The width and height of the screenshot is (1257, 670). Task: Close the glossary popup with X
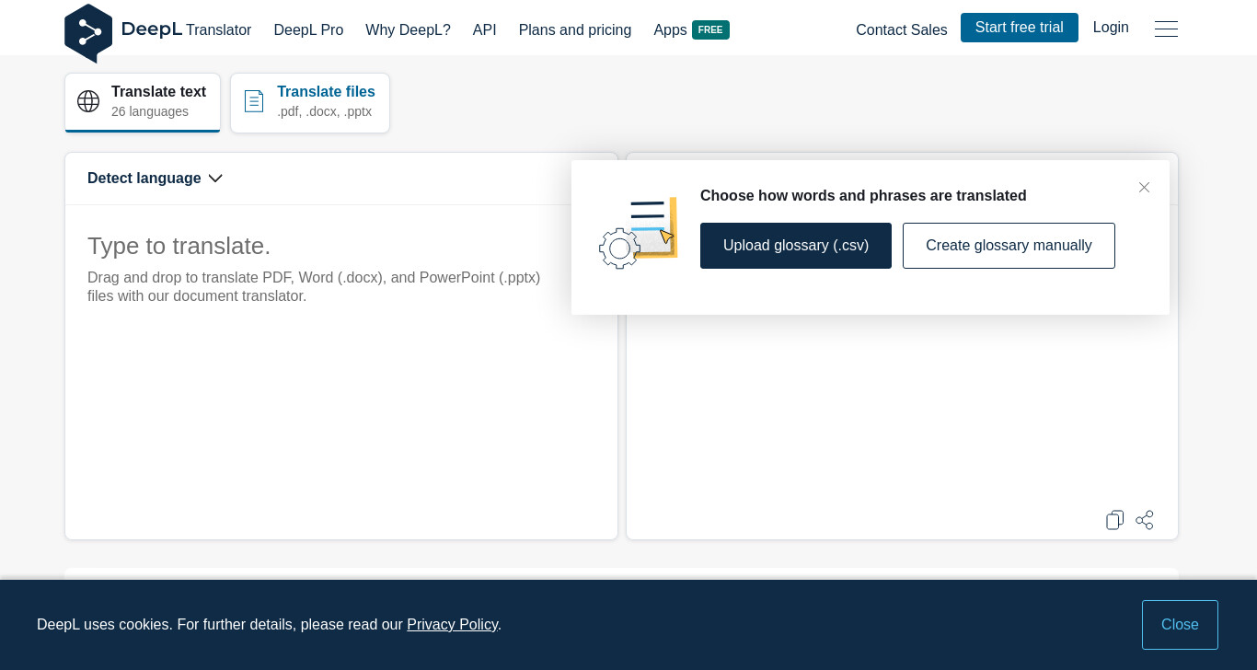[x=1144, y=187]
